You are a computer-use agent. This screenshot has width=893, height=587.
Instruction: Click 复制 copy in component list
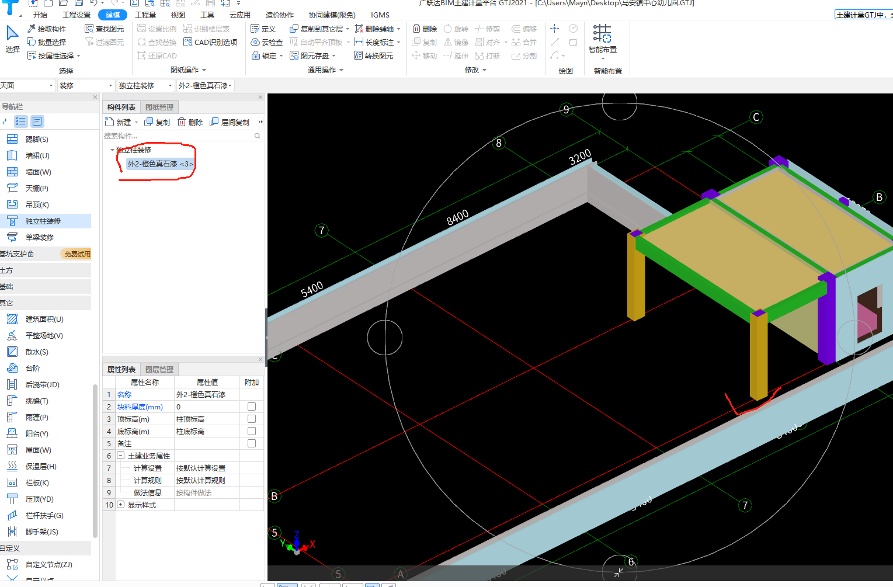157,122
